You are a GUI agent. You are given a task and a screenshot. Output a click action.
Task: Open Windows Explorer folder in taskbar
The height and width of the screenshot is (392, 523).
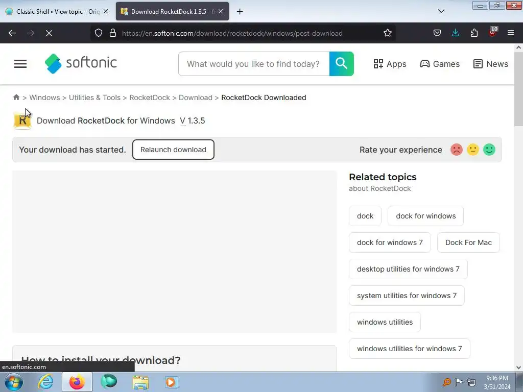click(140, 382)
